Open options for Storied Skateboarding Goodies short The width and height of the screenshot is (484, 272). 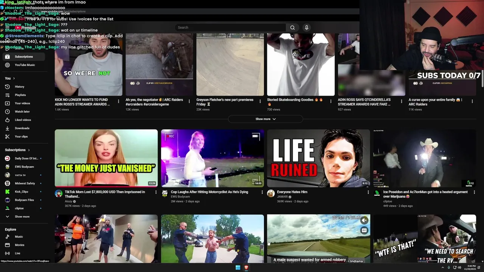click(x=330, y=101)
